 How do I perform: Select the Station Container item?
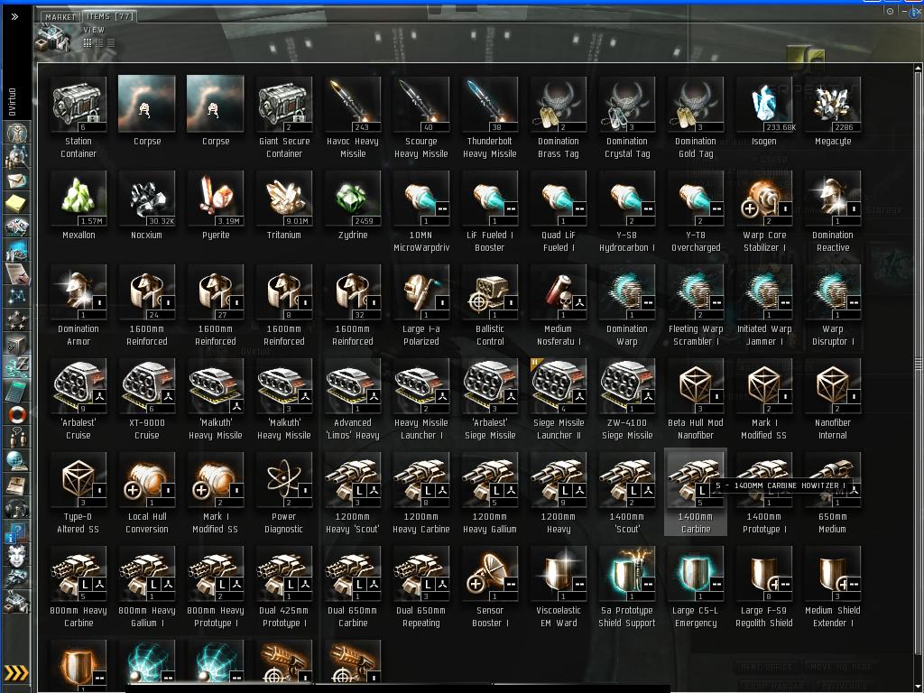point(79,118)
